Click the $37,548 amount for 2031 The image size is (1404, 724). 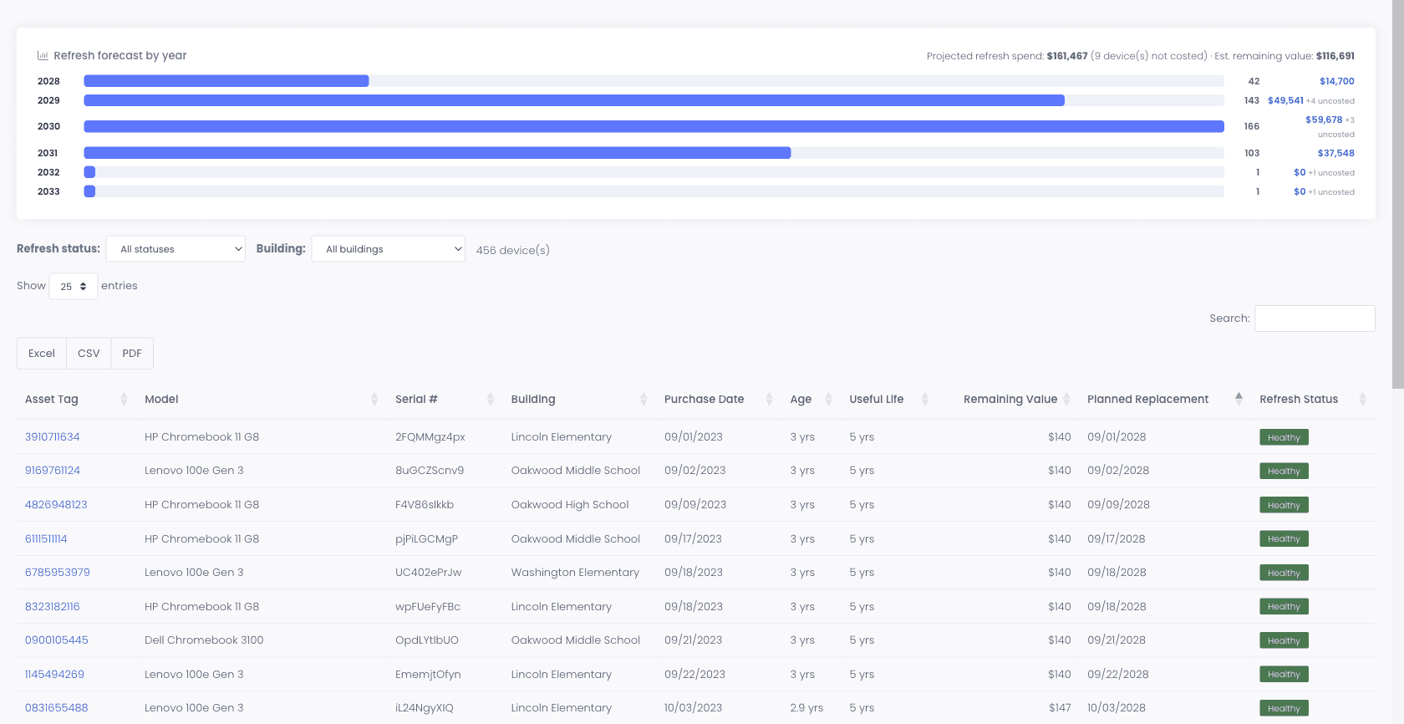click(x=1336, y=153)
